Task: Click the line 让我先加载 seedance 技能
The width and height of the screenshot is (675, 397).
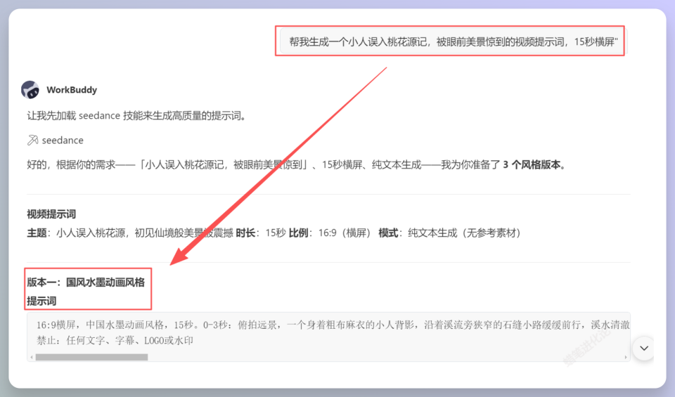Action: [x=139, y=115]
